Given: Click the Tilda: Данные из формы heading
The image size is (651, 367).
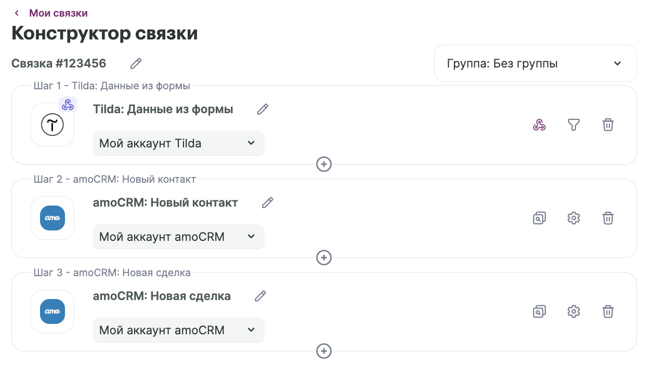Looking at the screenshot, I should (x=163, y=109).
